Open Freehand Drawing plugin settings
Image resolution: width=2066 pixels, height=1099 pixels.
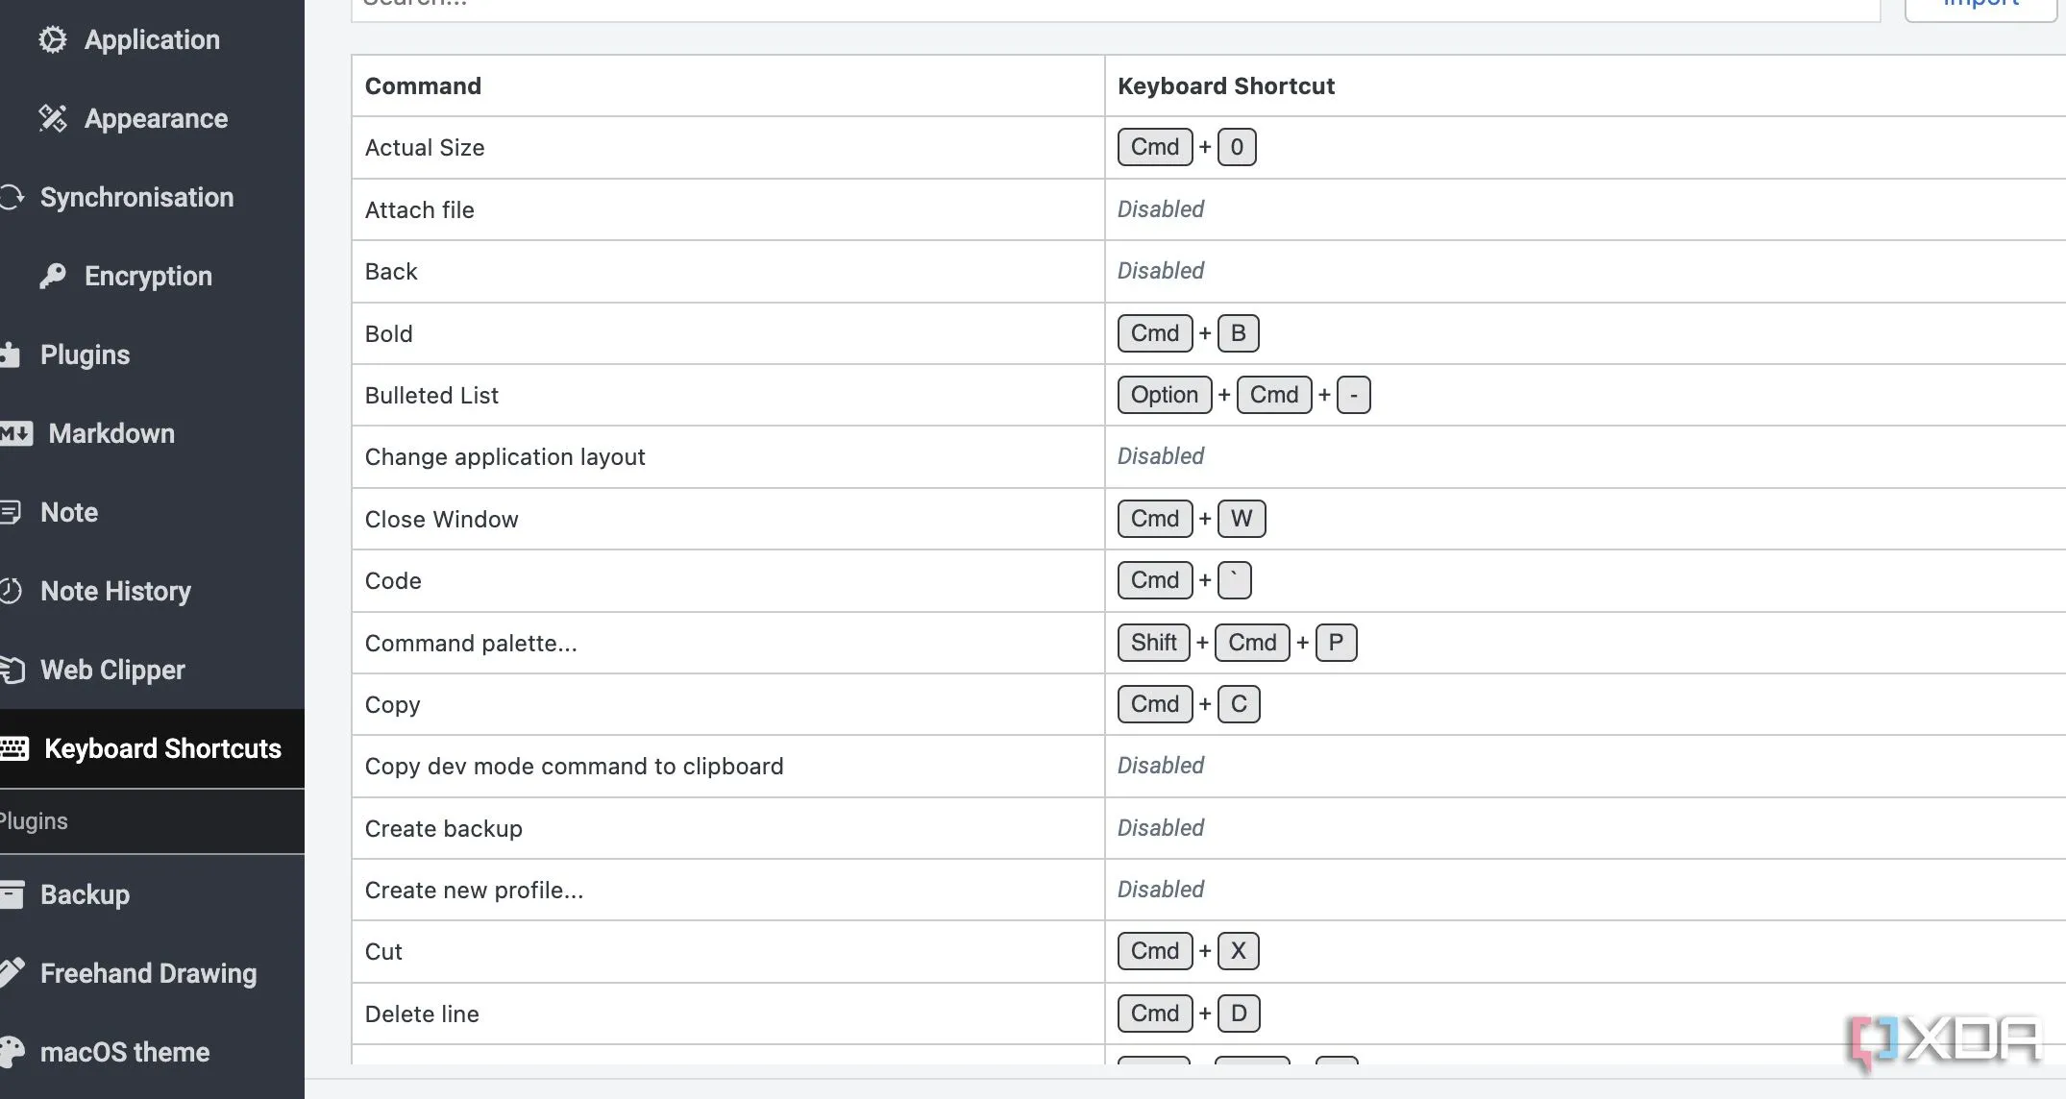[x=152, y=973]
